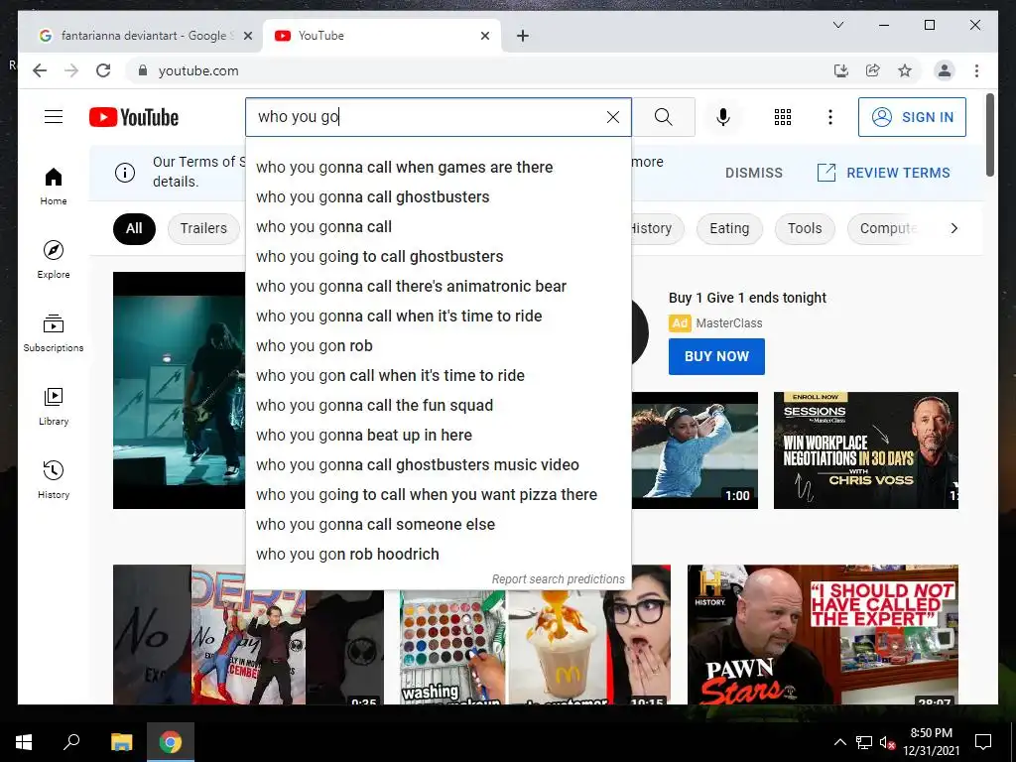Image resolution: width=1016 pixels, height=762 pixels.
Task: Open the Windows Start menu
Action: [x=24, y=742]
